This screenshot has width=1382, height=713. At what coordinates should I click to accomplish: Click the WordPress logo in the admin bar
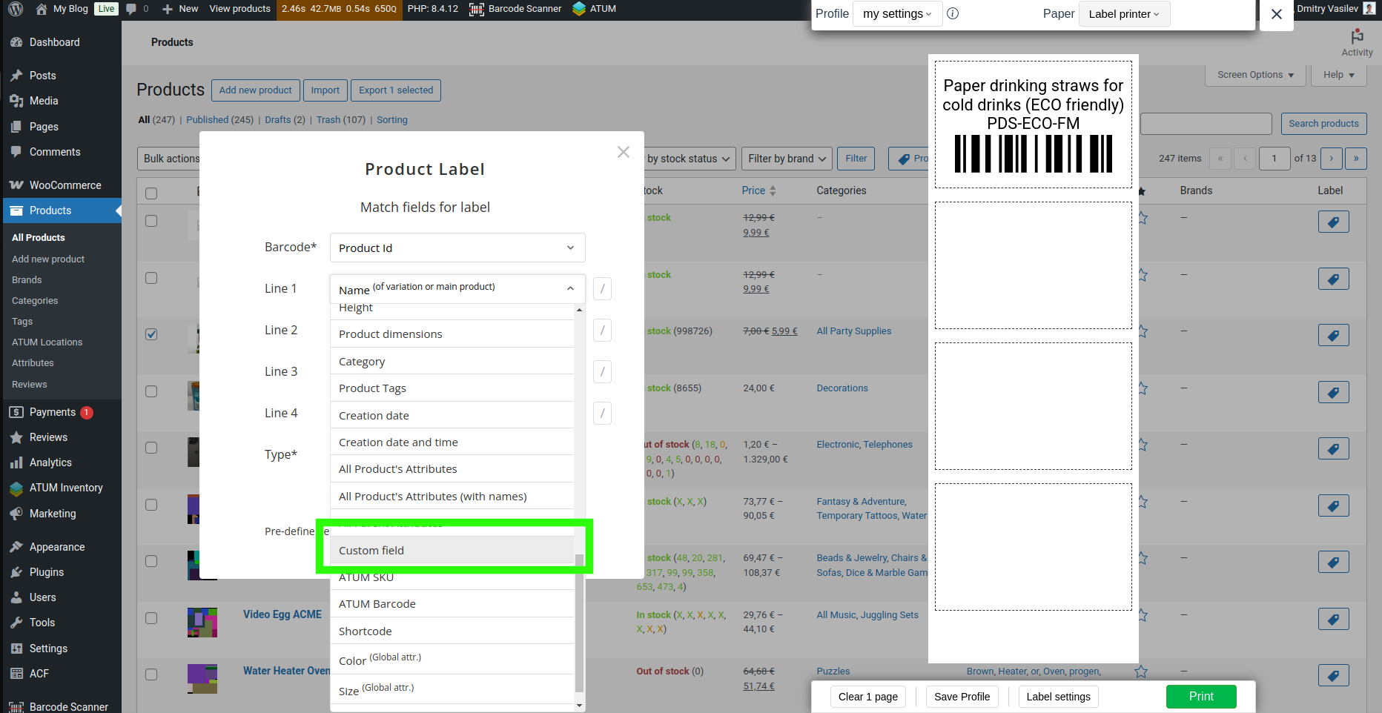coord(16,9)
